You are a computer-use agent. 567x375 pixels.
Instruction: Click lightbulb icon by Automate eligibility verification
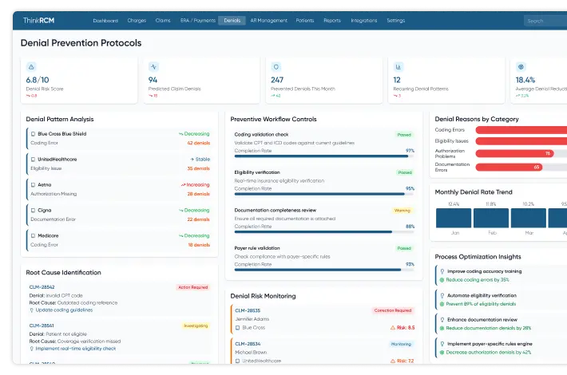(x=442, y=295)
